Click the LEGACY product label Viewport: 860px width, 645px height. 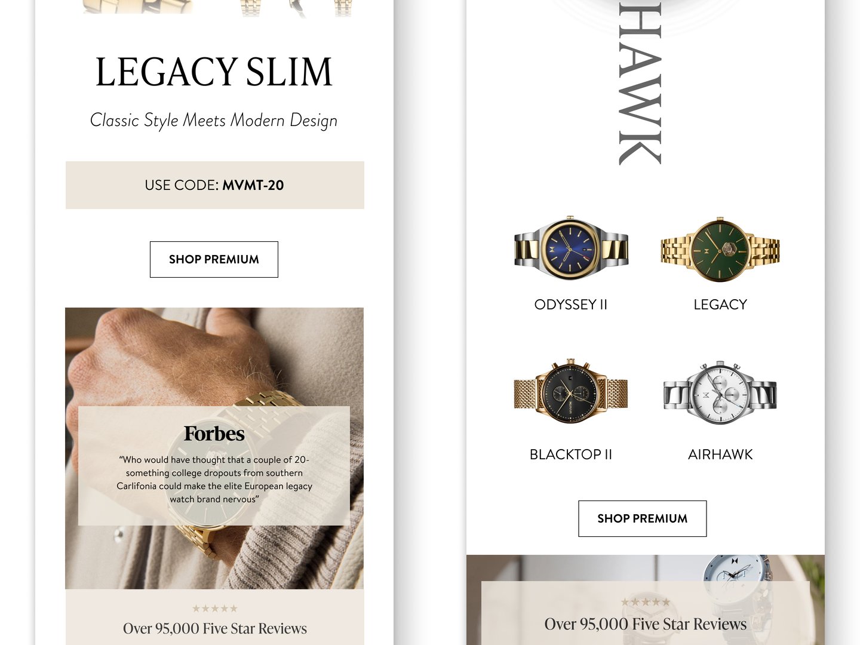tap(720, 305)
